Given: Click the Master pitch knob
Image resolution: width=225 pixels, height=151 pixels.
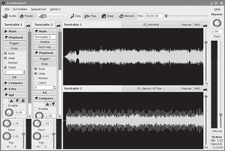Looking at the screenshot, I should tap(217, 23).
